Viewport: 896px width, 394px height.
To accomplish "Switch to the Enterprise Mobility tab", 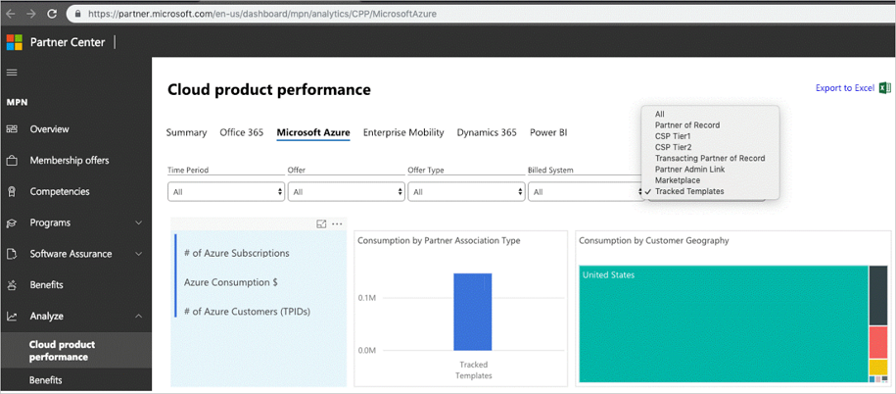I will coord(403,132).
